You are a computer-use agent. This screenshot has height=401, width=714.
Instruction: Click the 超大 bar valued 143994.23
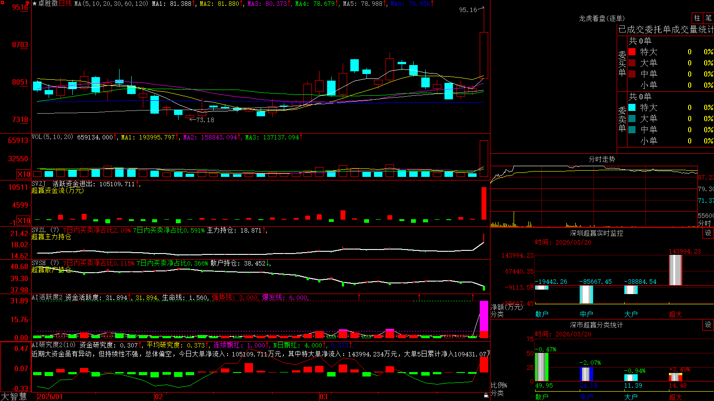point(676,270)
